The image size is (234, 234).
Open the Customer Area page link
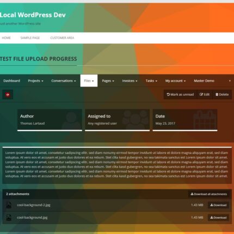point(62,38)
